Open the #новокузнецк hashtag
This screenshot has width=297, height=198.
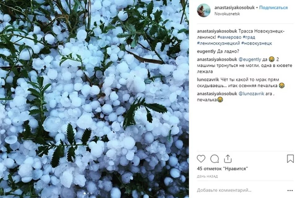click(257, 43)
